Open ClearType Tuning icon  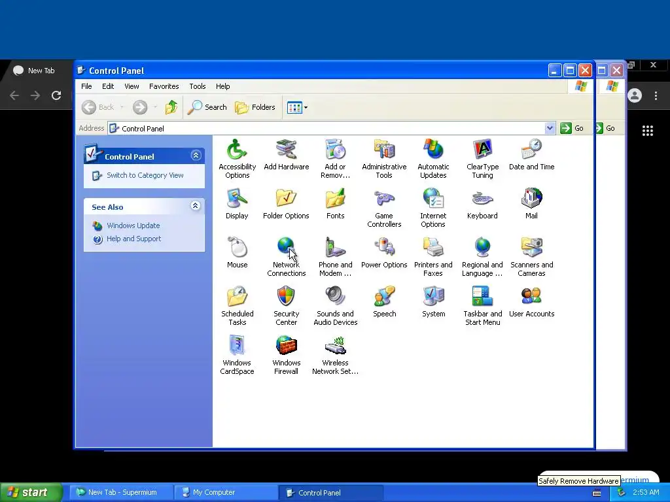(482, 159)
